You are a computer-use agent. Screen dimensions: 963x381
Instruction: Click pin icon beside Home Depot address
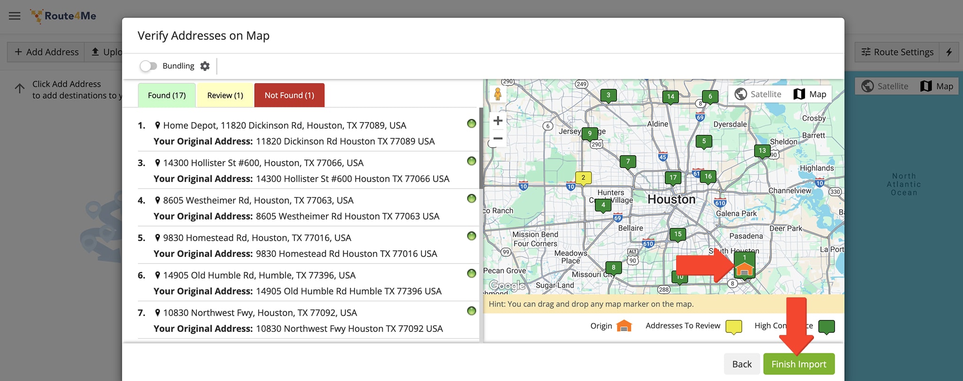(158, 125)
